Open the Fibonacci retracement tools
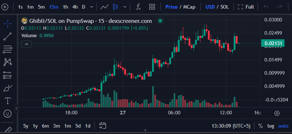The image size is (292, 134). coord(8,49)
